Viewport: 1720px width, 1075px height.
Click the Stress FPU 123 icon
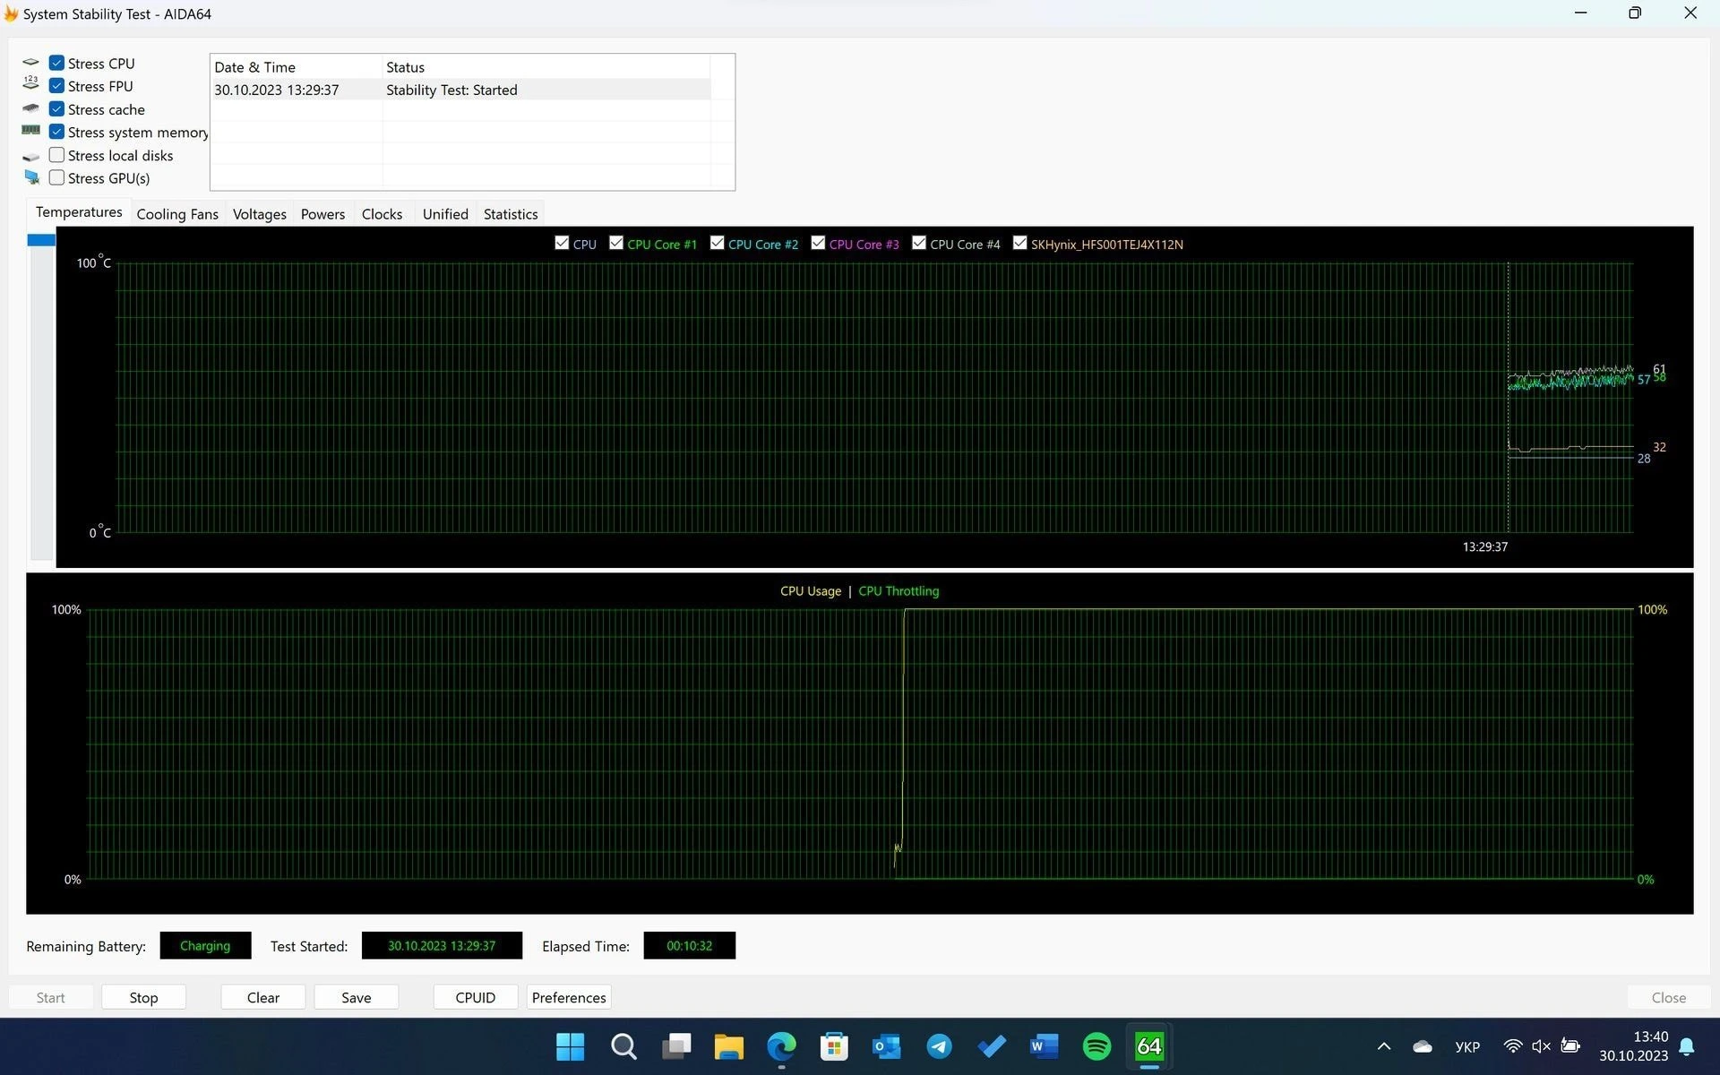click(31, 83)
